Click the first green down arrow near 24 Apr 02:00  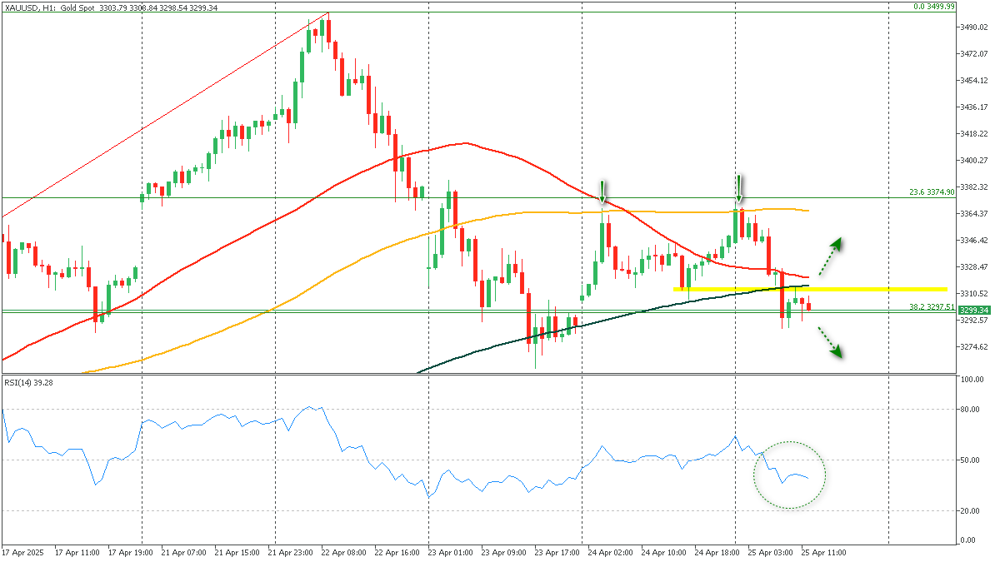coord(602,191)
